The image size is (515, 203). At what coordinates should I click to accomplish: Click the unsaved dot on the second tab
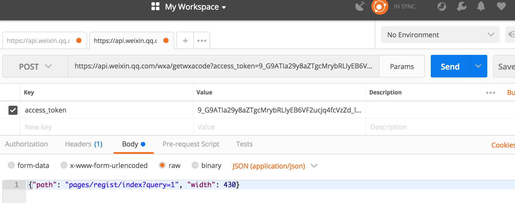click(166, 40)
